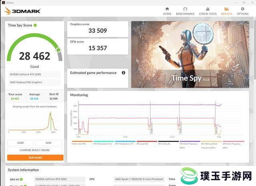The image size is (256, 186).
Task: Click the Estimated game performance heading
Action: pyautogui.click(x=93, y=73)
